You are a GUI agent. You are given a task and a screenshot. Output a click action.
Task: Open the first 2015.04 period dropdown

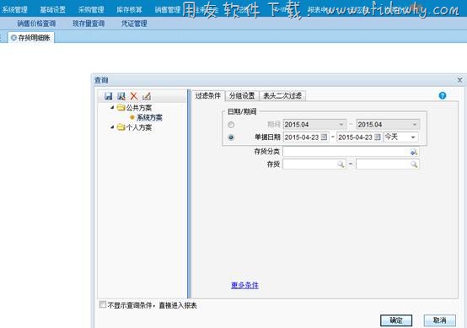pyautogui.click(x=341, y=124)
